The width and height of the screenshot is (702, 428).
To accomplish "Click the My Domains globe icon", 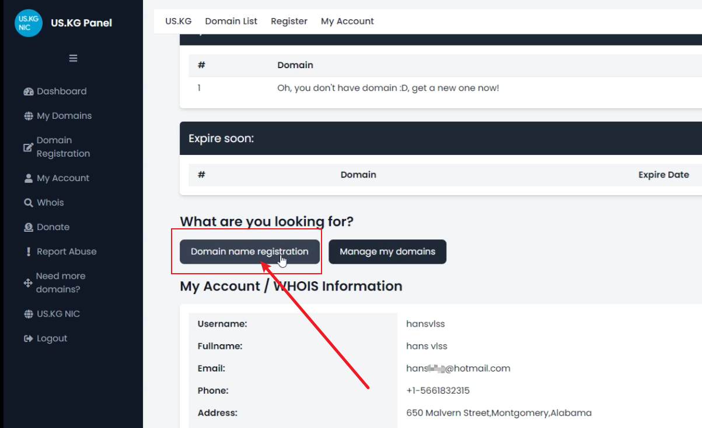I will pos(29,116).
